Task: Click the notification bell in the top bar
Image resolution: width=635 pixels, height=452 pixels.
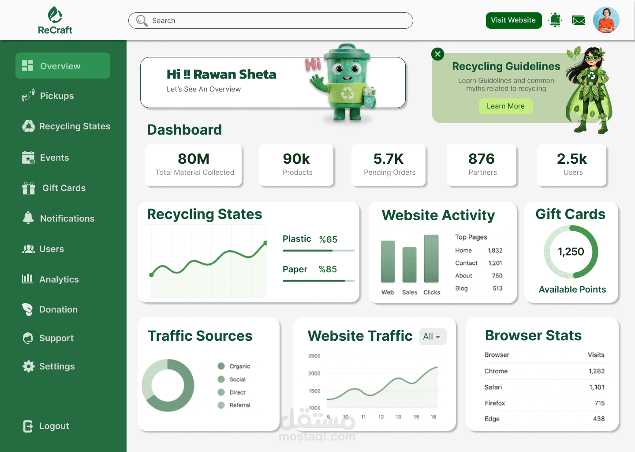Action: tap(555, 19)
